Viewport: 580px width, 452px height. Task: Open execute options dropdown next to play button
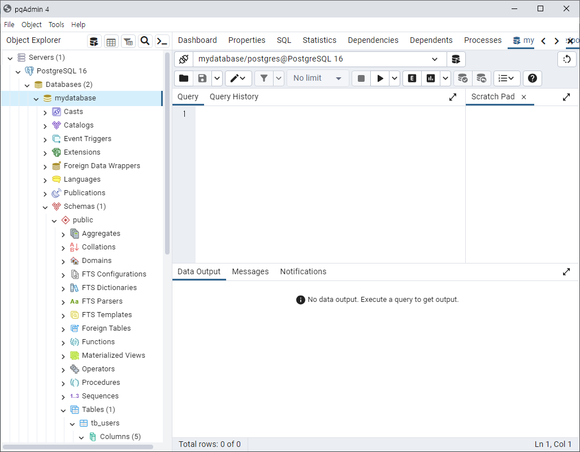click(395, 78)
